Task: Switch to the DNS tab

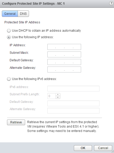Action: pyautogui.click(x=23, y=14)
